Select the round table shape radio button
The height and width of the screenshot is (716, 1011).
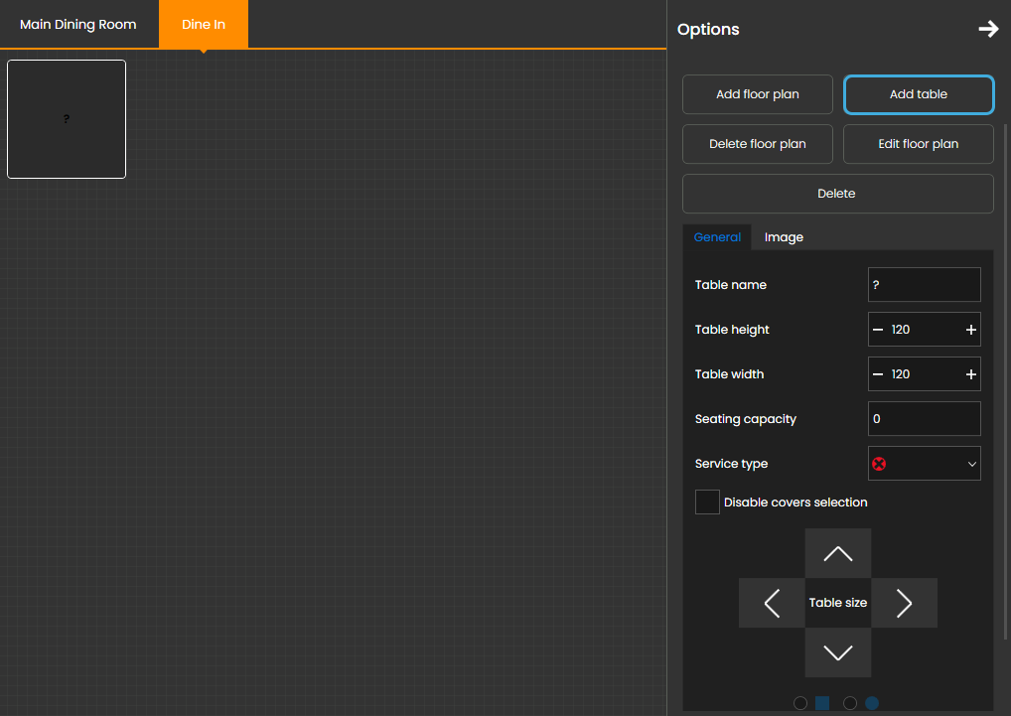(x=850, y=703)
